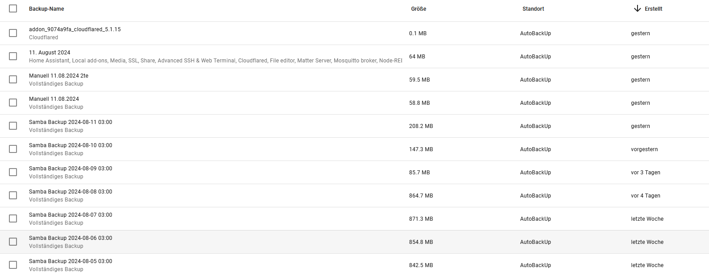This screenshot has width=709, height=276.
Task: Sort by the Standort column header
Action: pos(533,9)
